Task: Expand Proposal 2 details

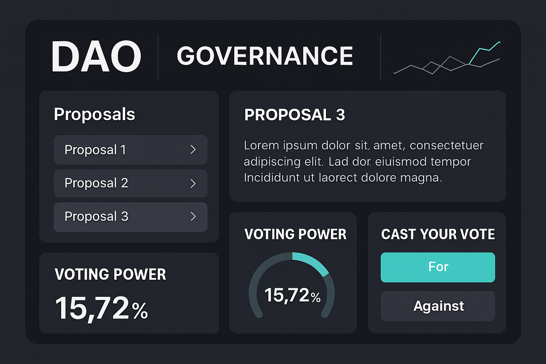Action: point(130,183)
